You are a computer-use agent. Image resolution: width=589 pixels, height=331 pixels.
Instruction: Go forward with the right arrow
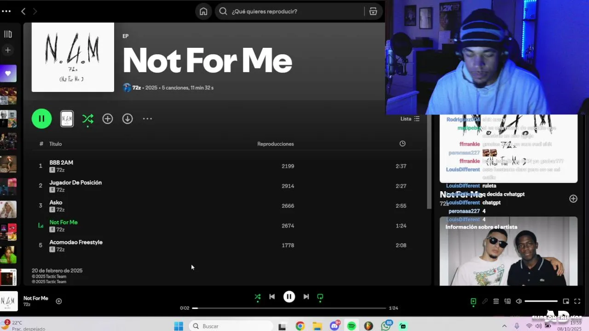click(35, 11)
